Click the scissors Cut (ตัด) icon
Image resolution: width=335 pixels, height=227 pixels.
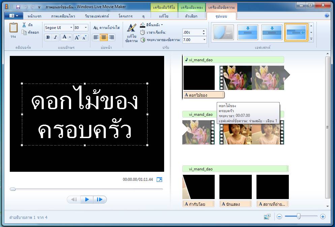[x=24, y=25]
